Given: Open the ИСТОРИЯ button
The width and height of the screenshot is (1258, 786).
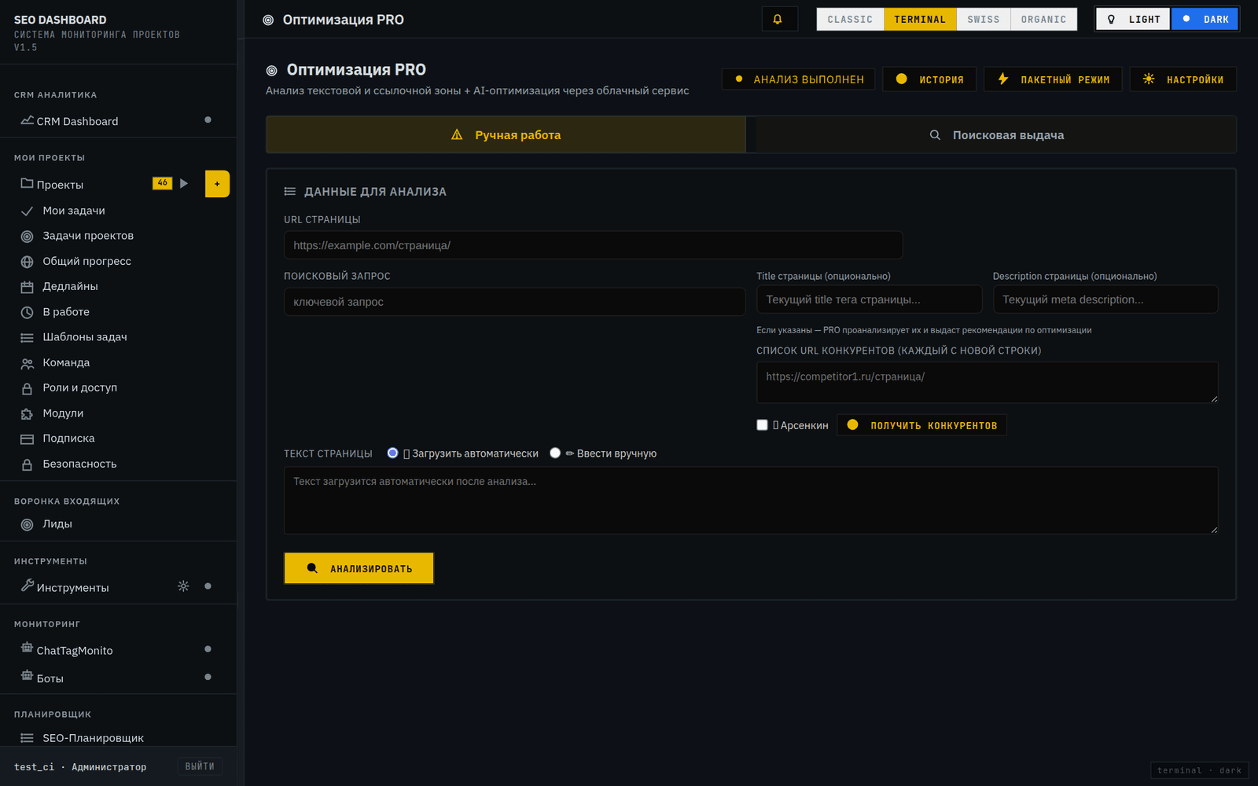Looking at the screenshot, I should pyautogui.click(x=929, y=79).
